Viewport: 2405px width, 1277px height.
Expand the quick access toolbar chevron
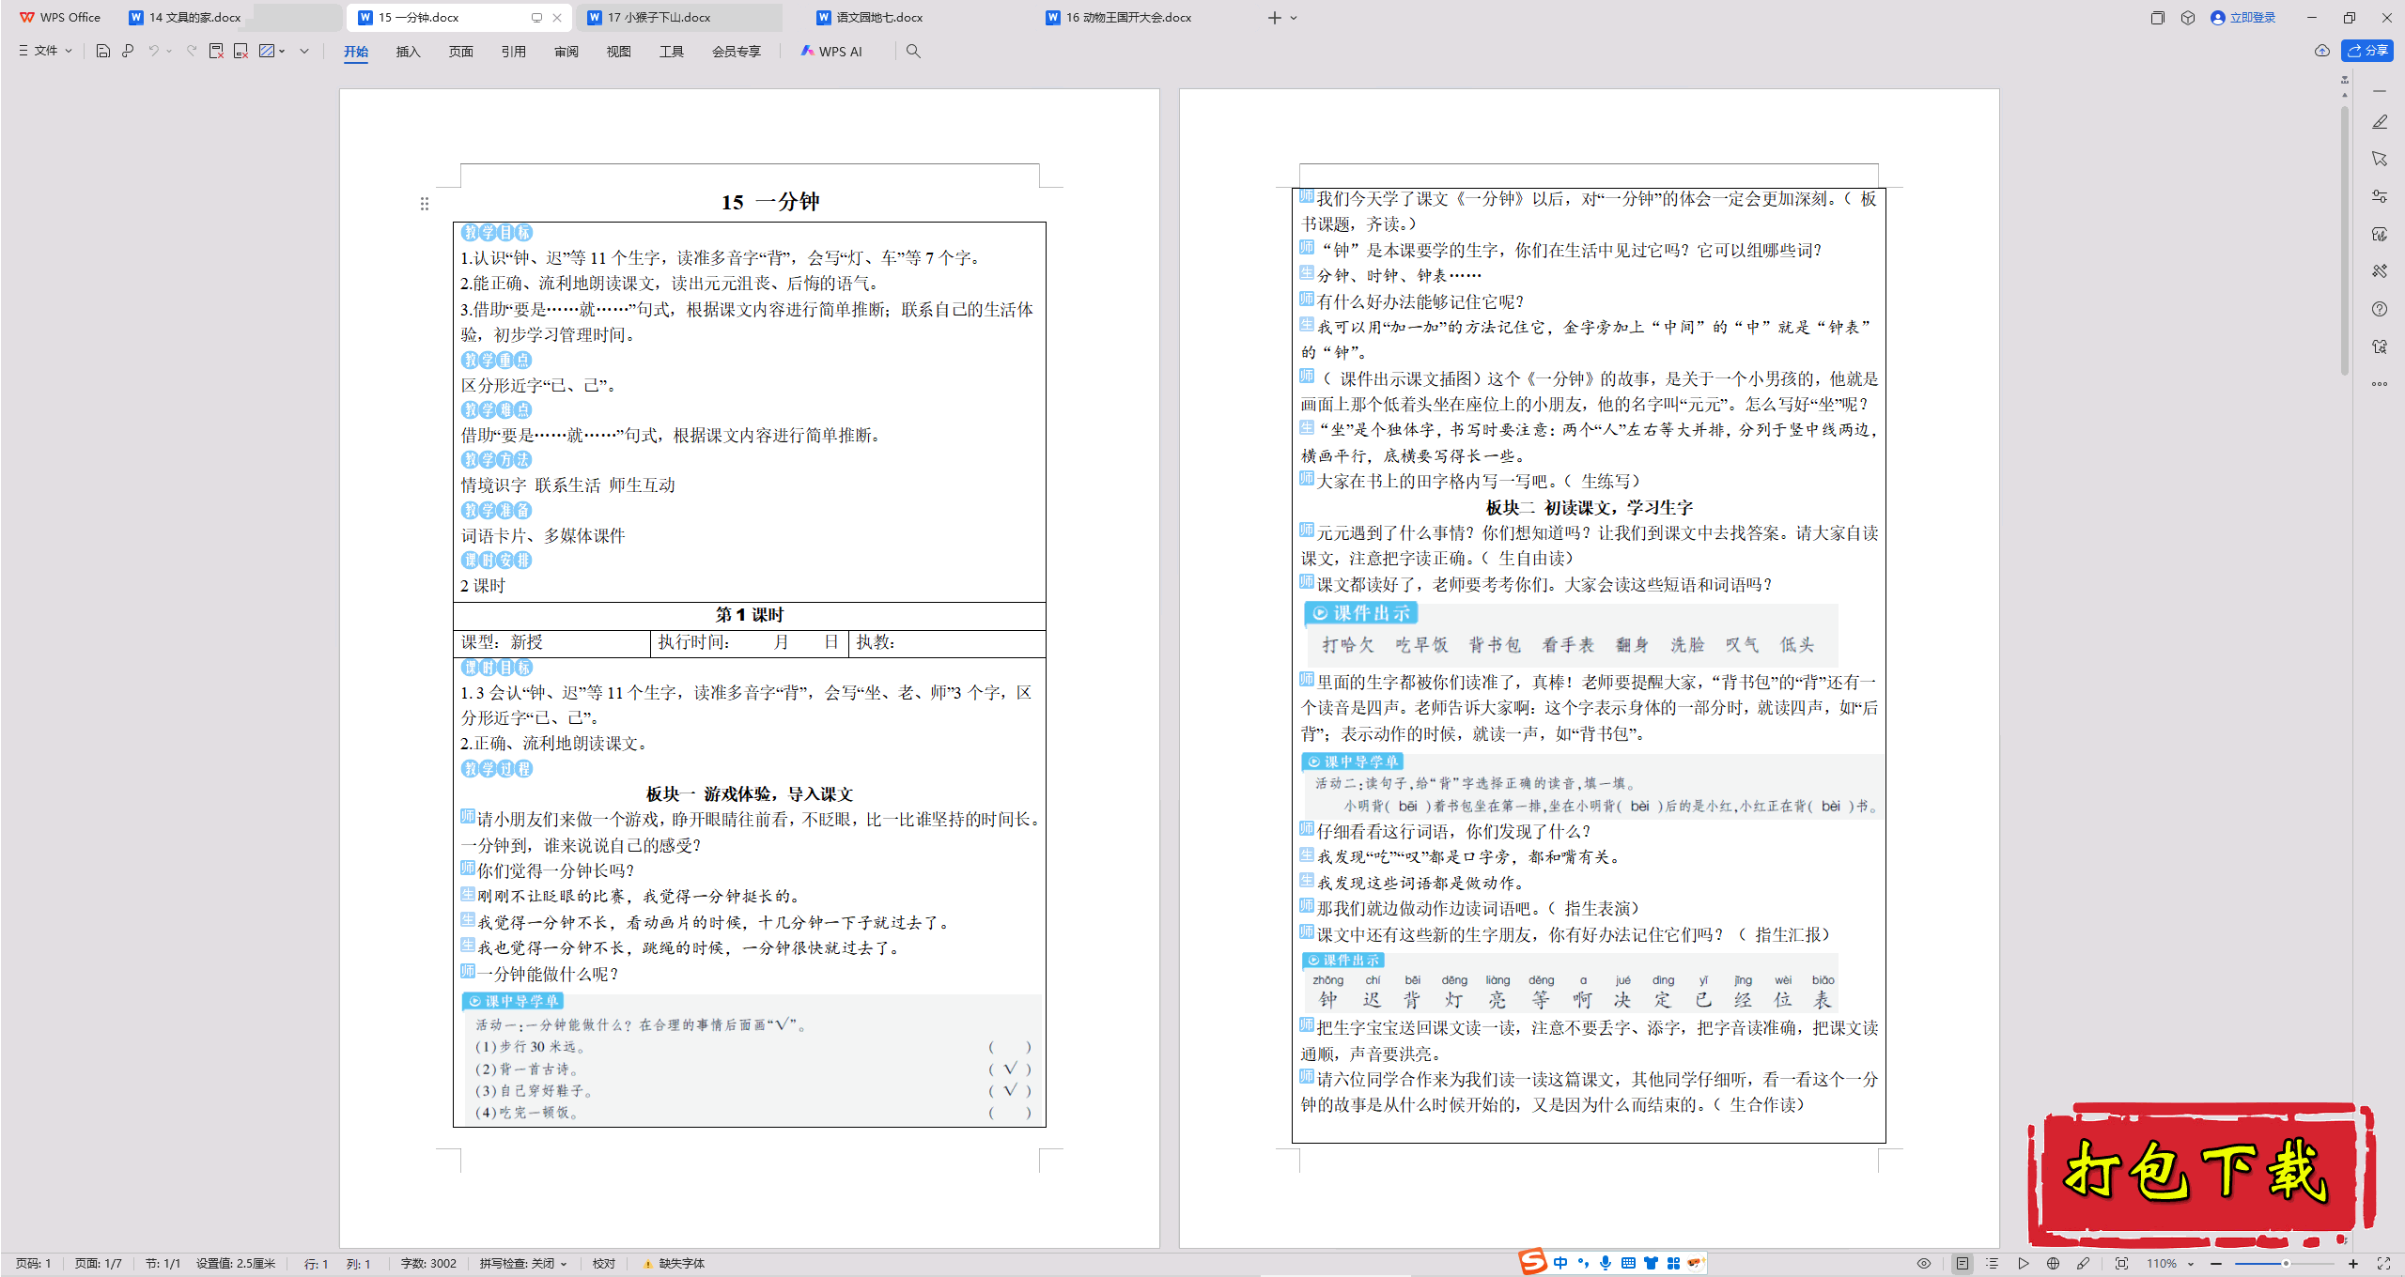point(304,51)
